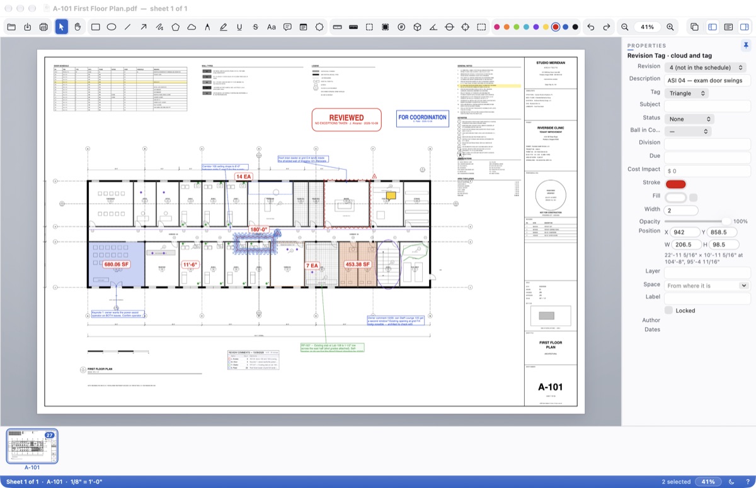Image resolution: width=756 pixels, height=488 pixels.
Task: Click the red Stroke color swatch
Action: pyautogui.click(x=675, y=184)
